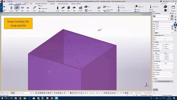Open the Edit ribbon tab
The width and height of the screenshot is (177, 100).
25,4
